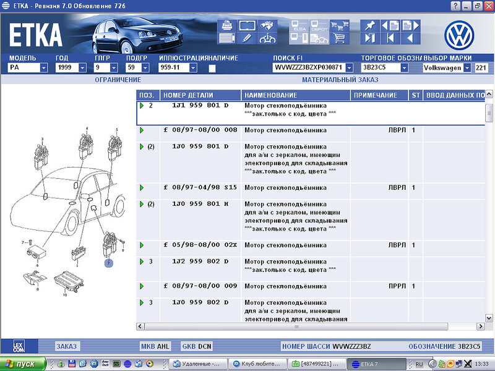This screenshot has height=371, width=495.
Task: Open the DEPOT link icon
Action: 319,25
